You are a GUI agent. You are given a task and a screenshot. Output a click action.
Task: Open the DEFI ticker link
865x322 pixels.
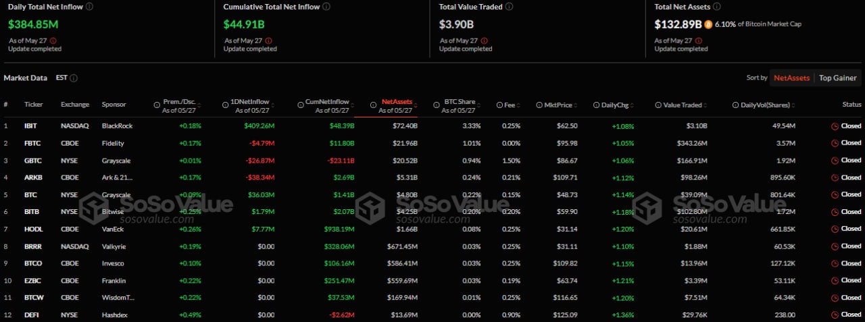[x=32, y=315]
